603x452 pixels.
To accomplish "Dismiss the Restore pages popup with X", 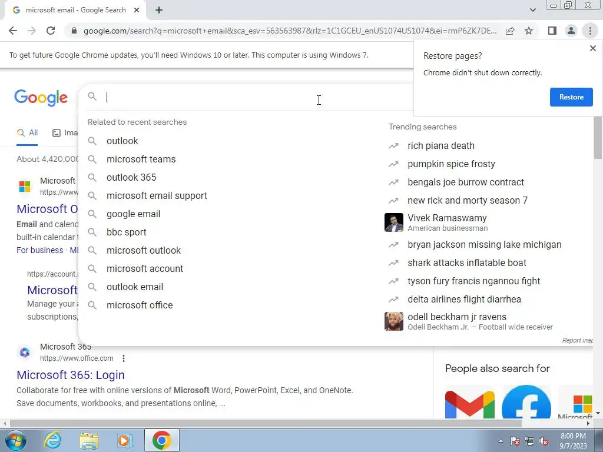I will tap(592, 48).
